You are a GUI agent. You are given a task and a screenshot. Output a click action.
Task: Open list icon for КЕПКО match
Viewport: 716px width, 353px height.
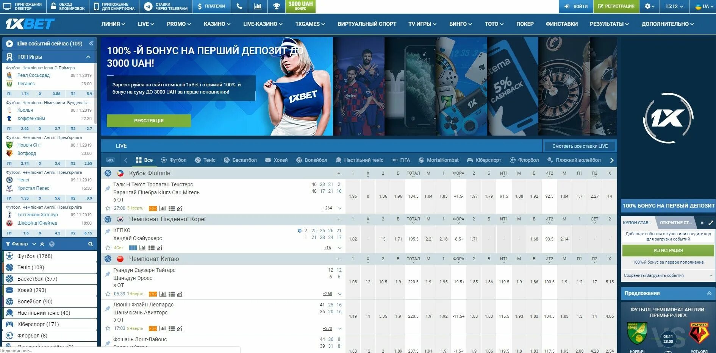pos(152,248)
